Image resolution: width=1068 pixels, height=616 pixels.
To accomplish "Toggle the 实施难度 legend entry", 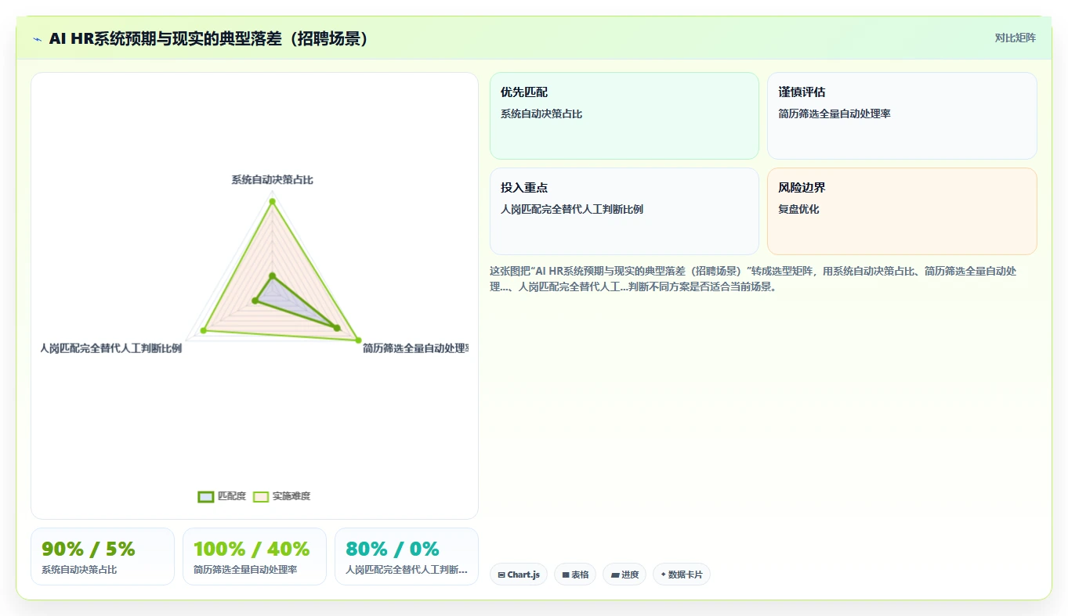I will (281, 496).
